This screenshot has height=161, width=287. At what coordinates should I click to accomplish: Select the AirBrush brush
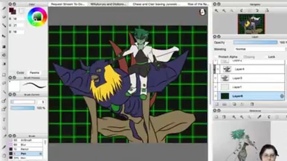[26, 140]
